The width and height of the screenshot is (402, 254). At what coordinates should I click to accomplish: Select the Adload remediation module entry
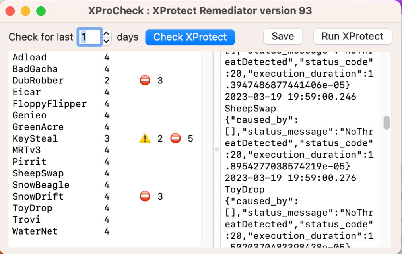point(29,57)
